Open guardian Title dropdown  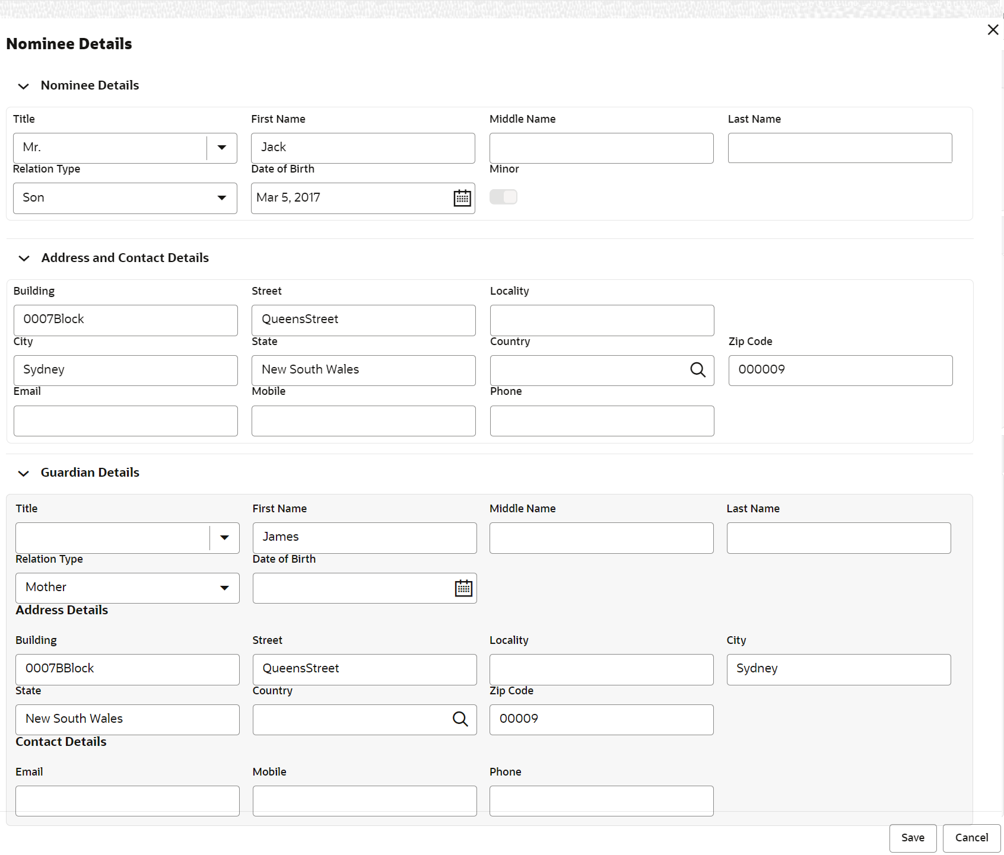pos(128,538)
